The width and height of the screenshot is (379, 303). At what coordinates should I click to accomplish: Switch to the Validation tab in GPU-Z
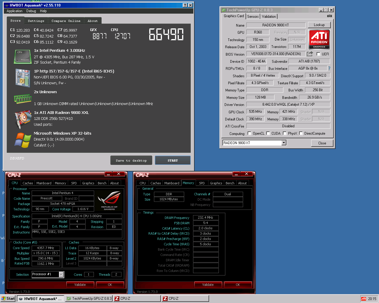coord(269,17)
